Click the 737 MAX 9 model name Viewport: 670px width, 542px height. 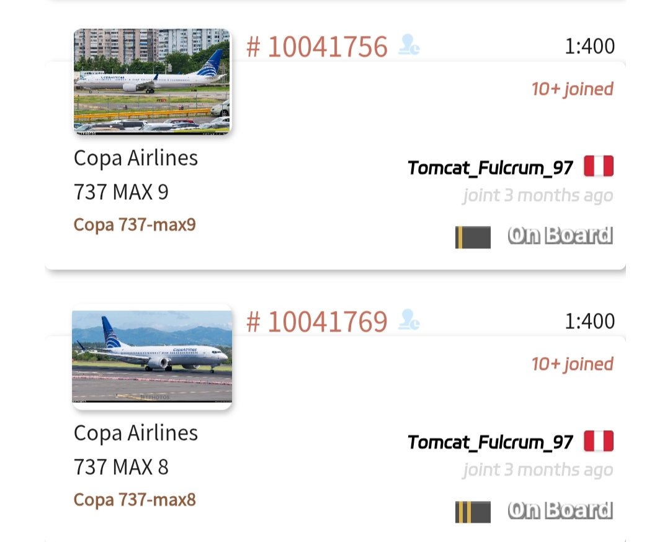121,192
